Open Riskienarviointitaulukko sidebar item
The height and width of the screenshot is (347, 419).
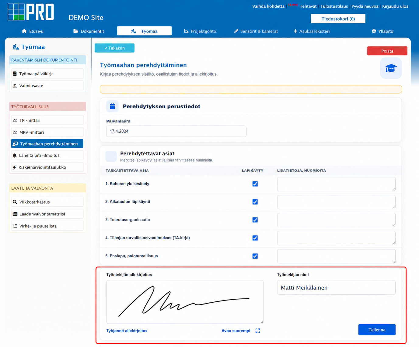47,167
